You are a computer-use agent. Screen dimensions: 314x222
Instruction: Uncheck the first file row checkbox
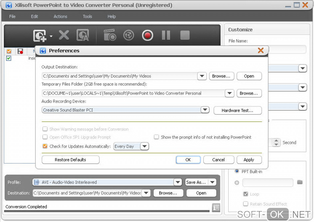(x=9, y=58)
